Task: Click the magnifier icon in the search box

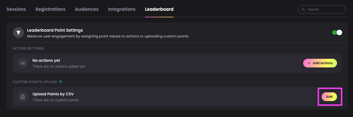Action: coord(303,9)
